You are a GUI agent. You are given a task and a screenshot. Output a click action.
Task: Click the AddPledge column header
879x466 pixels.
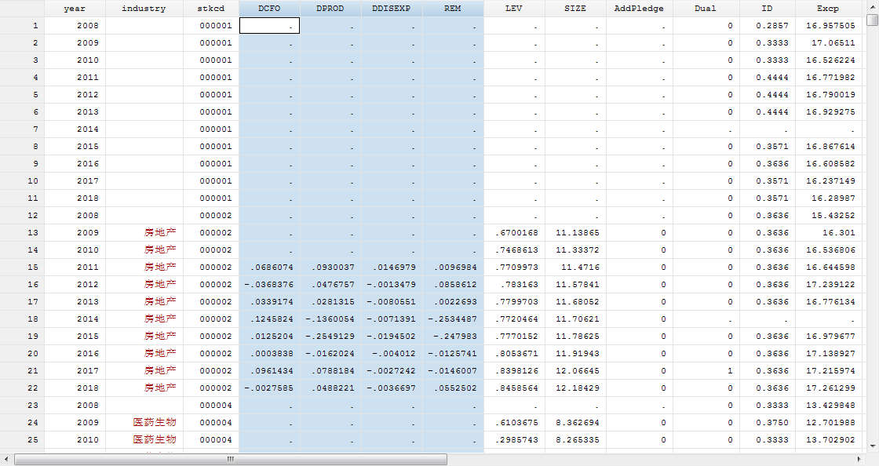tap(639, 9)
